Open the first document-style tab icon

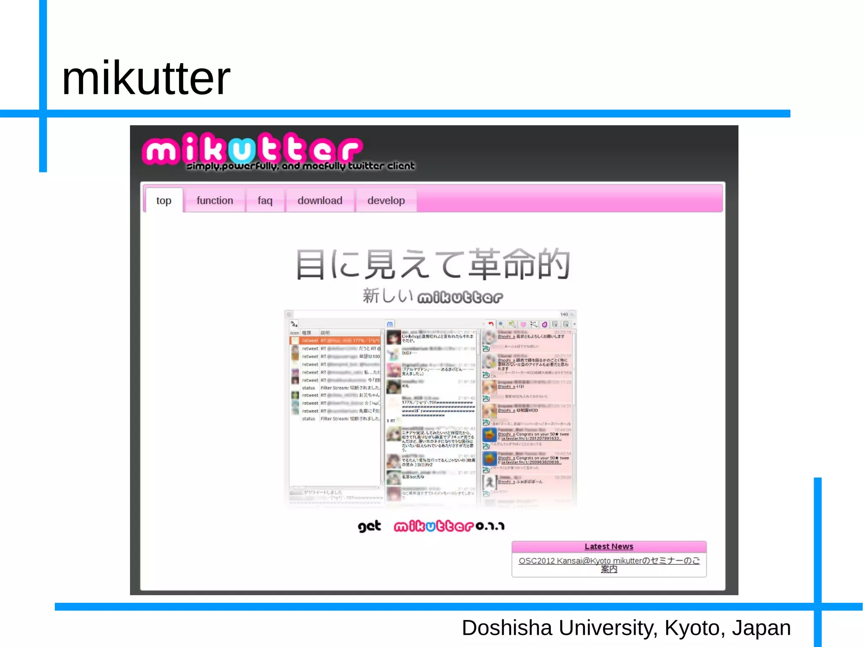pos(555,324)
